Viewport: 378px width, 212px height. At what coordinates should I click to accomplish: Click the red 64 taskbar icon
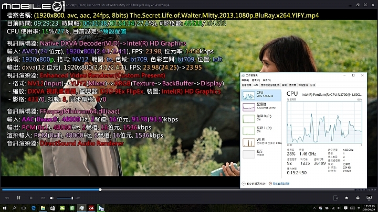click(x=91, y=208)
